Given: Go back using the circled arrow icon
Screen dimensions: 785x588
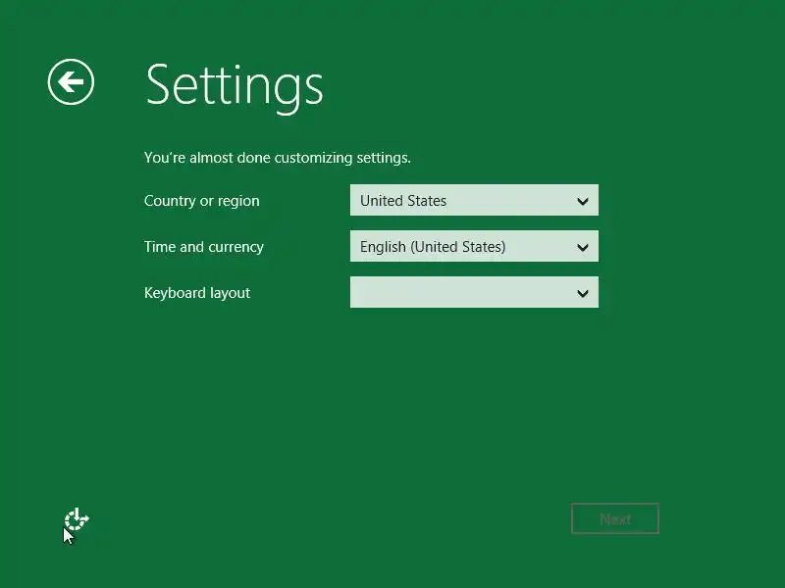Looking at the screenshot, I should 71,81.
